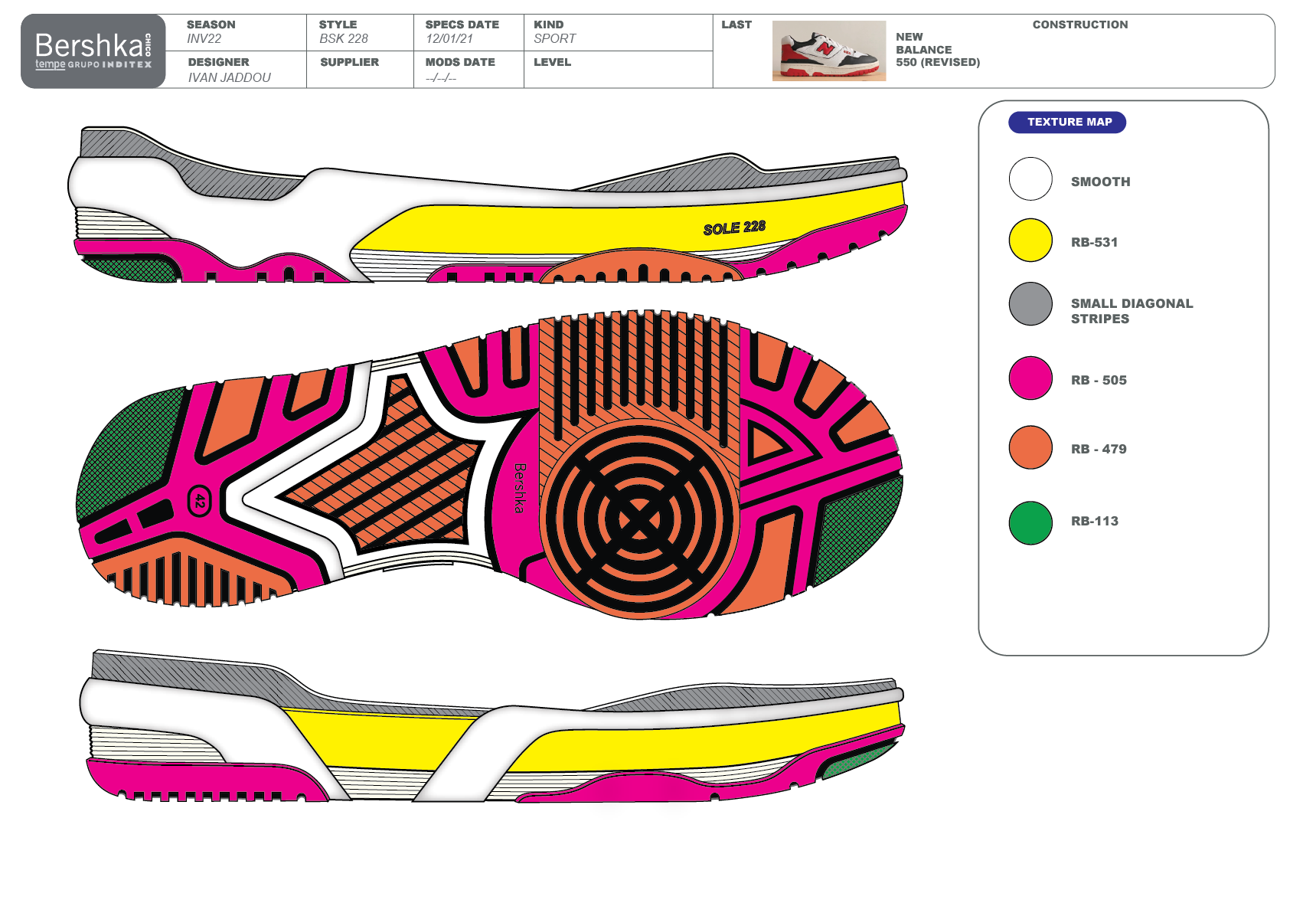
Task: Click the SEASON header label
Action: pos(211,25)
